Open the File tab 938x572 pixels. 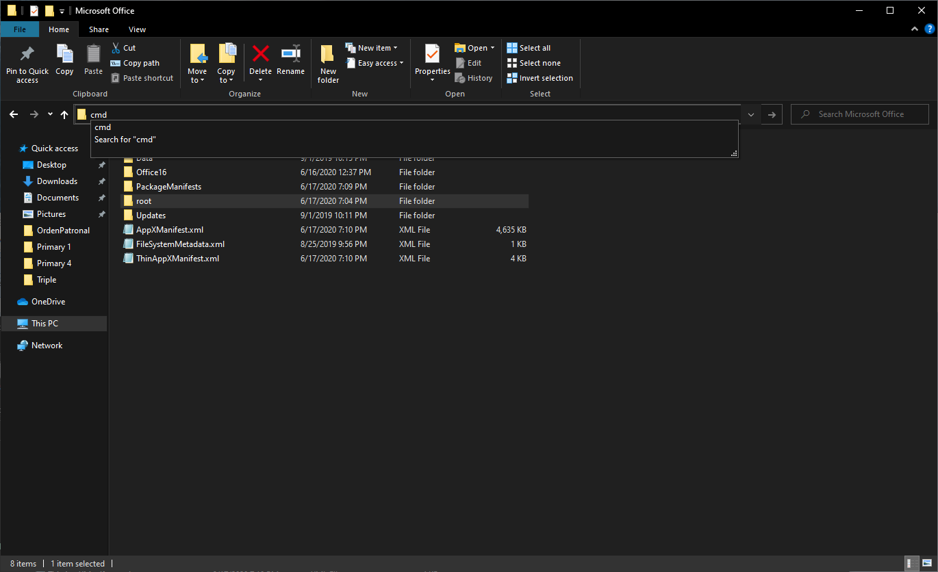tap(20, 29)
